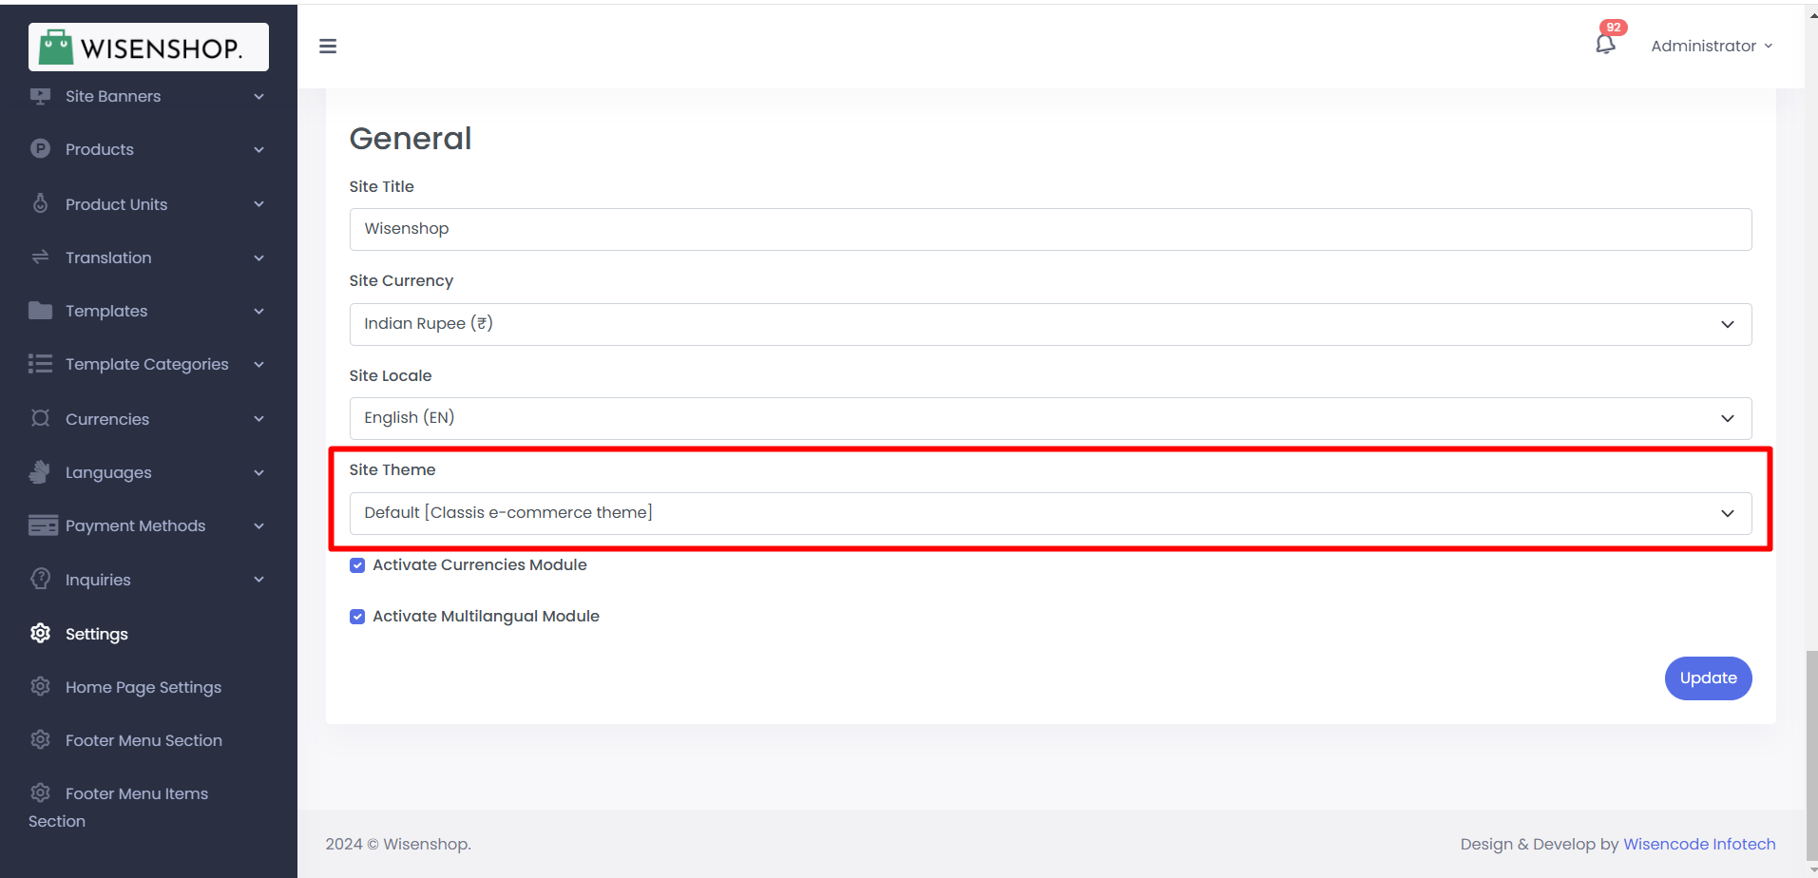The image size is (1818, 878).
Task: Disable the Activate Multilangual Module option
Action: click(x=356, y=616)
